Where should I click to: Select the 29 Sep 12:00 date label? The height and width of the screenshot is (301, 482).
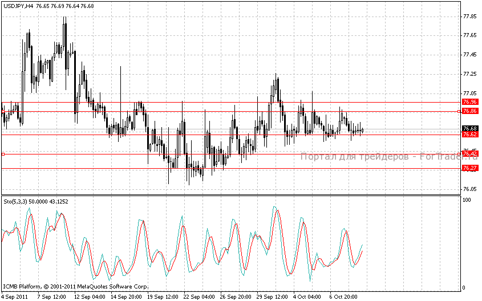[272, 297]
